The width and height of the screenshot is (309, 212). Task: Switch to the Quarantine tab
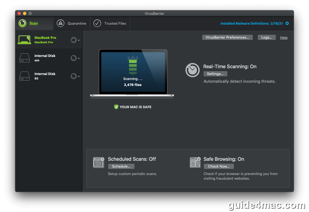point(72,23)
